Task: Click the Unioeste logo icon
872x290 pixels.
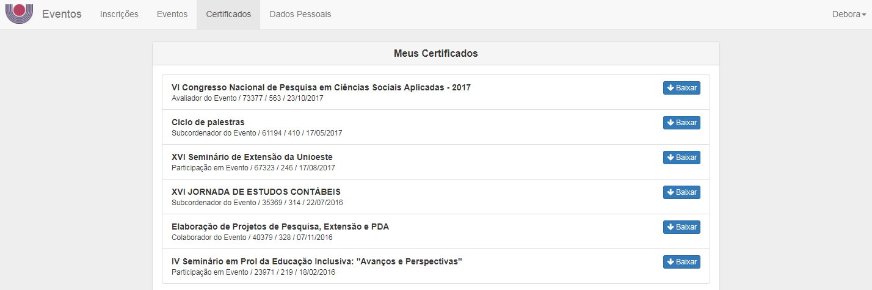Action: 19,14
